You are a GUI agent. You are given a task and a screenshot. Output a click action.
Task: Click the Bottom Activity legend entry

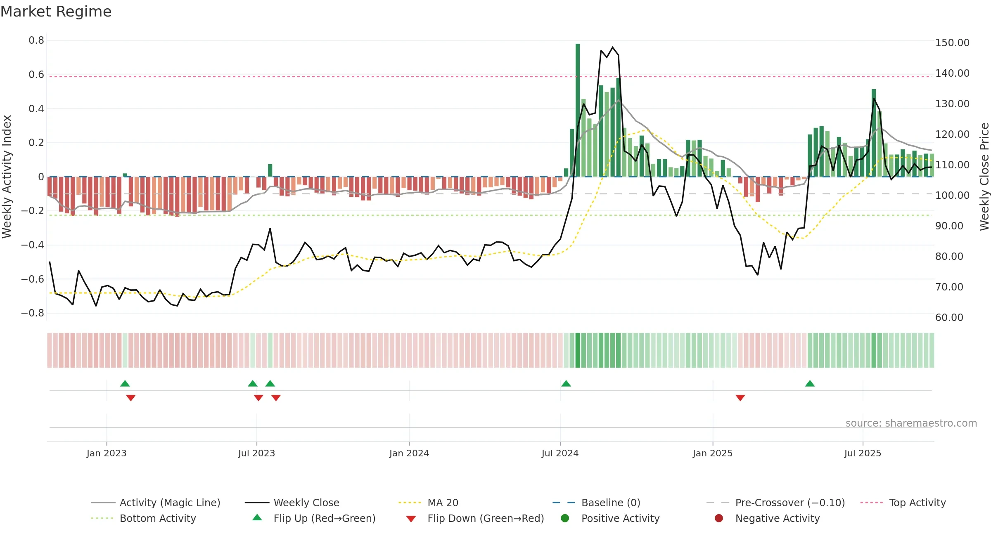143,518
